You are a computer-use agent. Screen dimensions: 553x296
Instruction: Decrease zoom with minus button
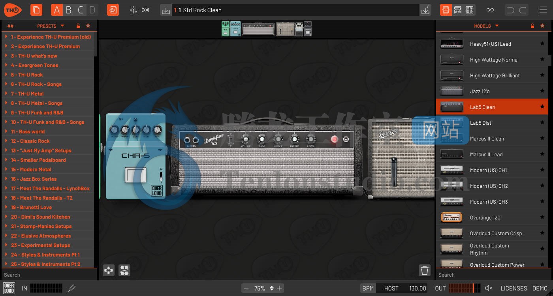click(246, 289)
